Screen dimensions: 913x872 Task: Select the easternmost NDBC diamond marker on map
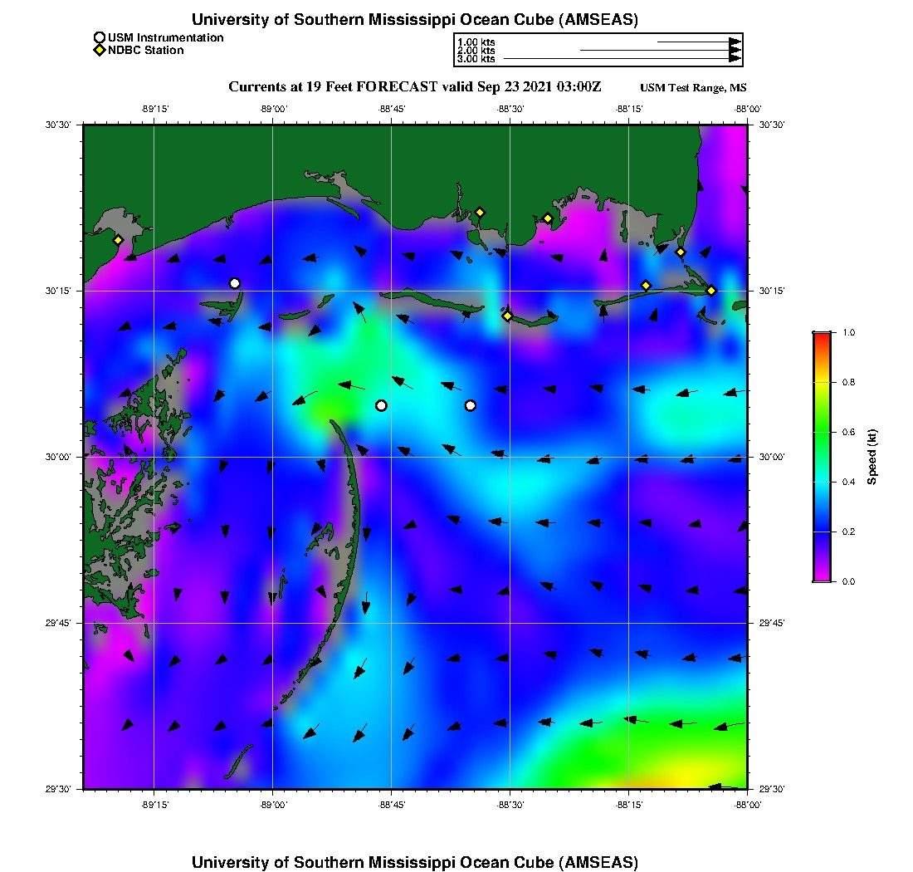(711, 290)
